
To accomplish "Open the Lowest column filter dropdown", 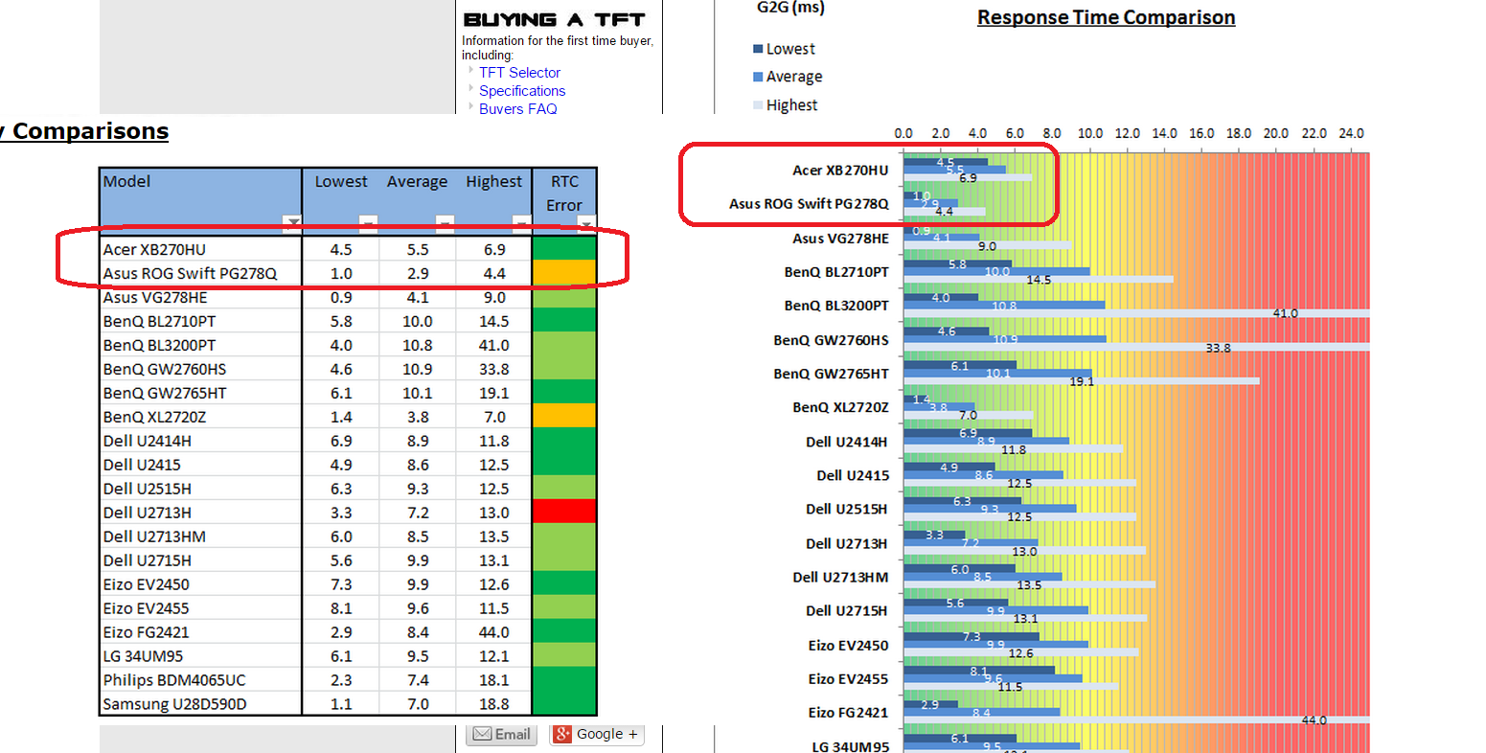I will [x=368, y=224].
